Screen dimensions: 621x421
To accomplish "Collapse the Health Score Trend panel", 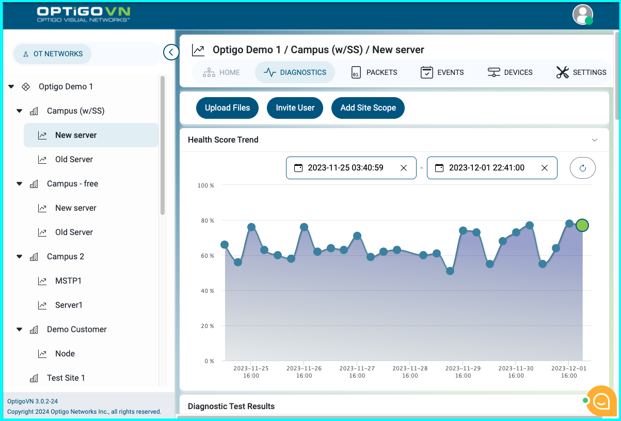I will pyautogui.click(x=595, y=140).
